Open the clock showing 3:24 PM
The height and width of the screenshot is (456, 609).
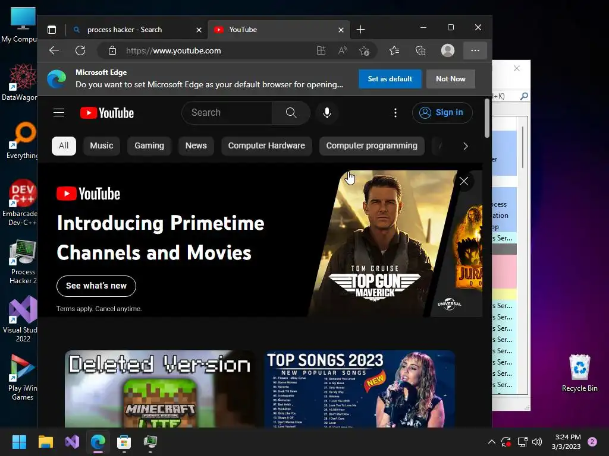point(566,442)
